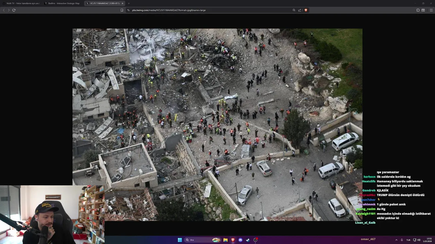Launch Discord from the taskbar
Image resolution: width=435 pixels, height=244 pixels.
tap(240, 240)
